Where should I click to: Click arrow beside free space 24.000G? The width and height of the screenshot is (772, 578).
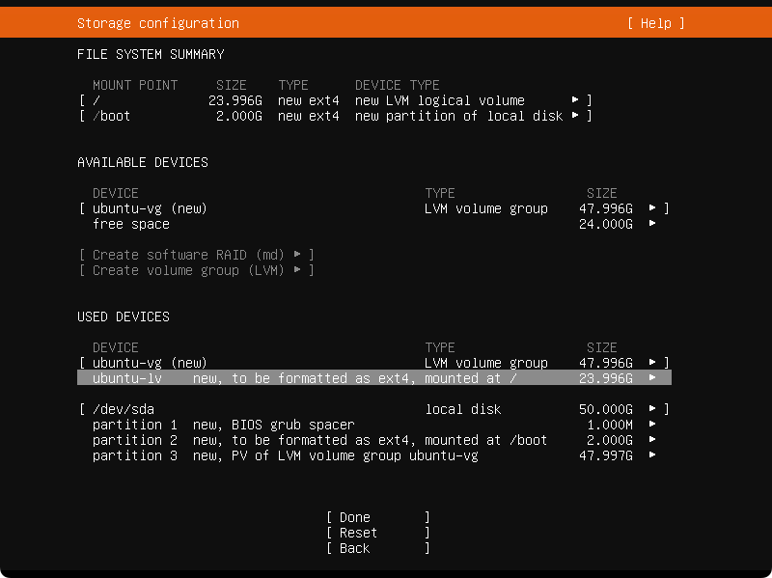652,224
